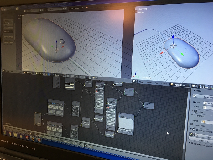
Task: Collapse the Properties panel
Action: (192, 115)
